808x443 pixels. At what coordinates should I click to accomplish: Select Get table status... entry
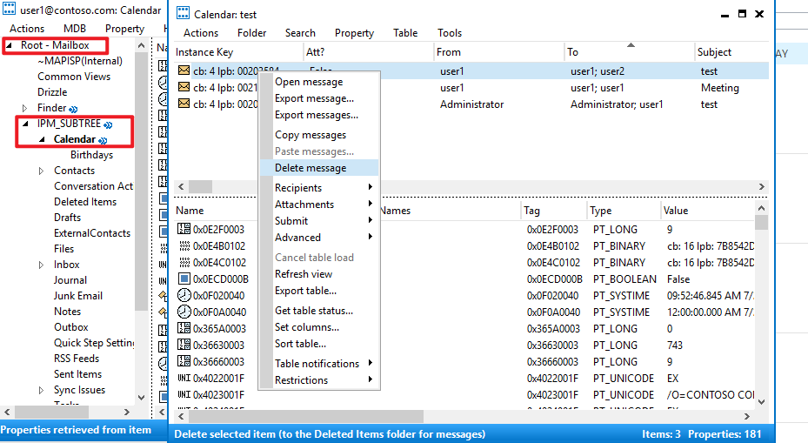click(x=319, y=311)
